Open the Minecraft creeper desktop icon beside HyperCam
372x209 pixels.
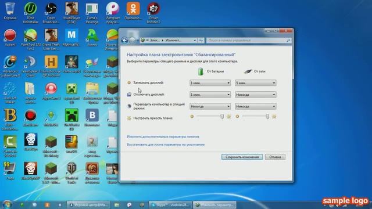(x=71, y=93)
